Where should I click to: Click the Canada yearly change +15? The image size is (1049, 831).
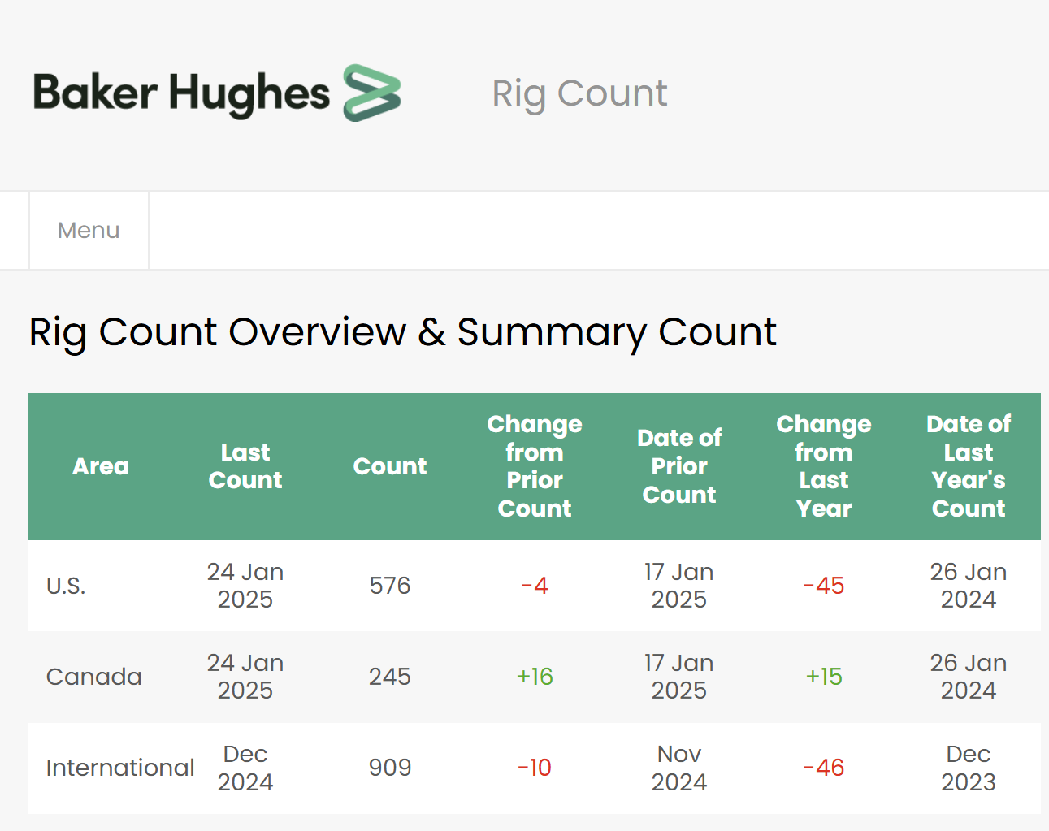click(x=824, y=677)
